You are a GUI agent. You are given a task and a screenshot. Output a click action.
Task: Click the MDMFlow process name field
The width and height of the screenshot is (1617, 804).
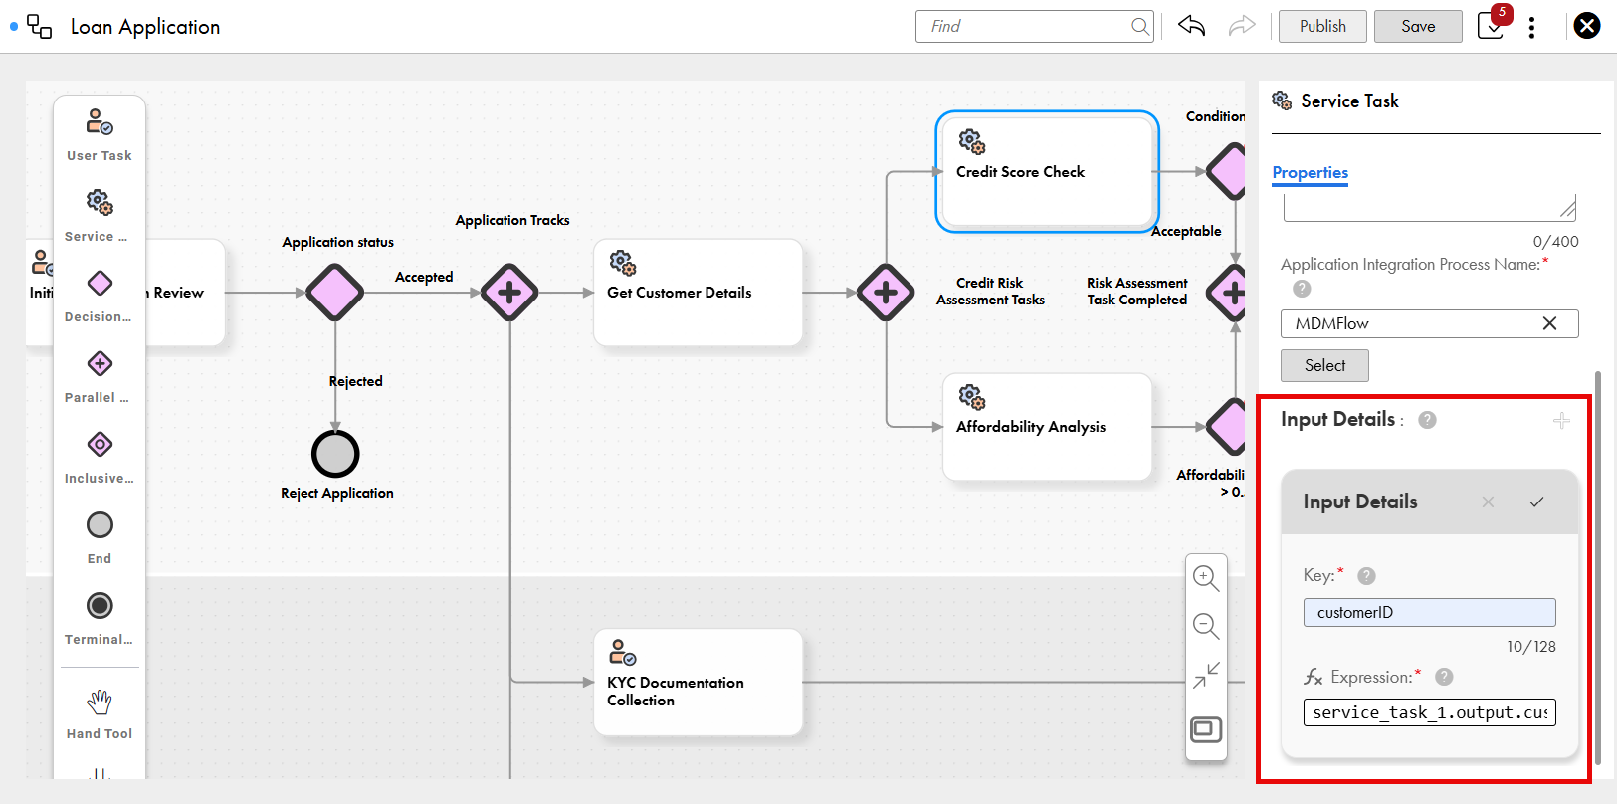pyautogui.click(x=1429, y=323)
